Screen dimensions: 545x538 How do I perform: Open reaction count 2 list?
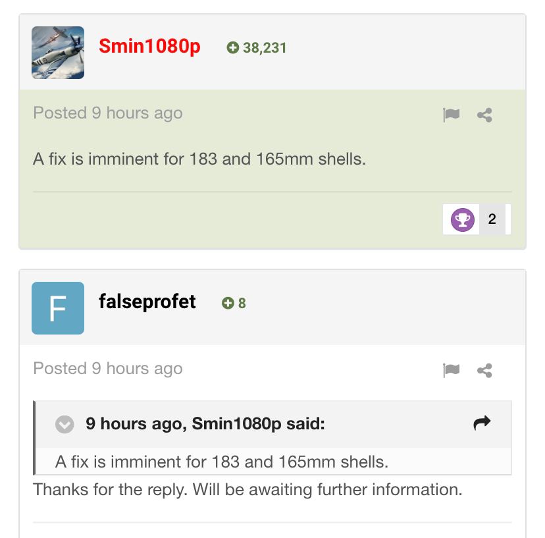492,219
